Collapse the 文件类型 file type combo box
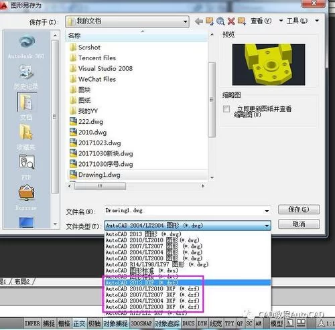 [x=267, y=226]
